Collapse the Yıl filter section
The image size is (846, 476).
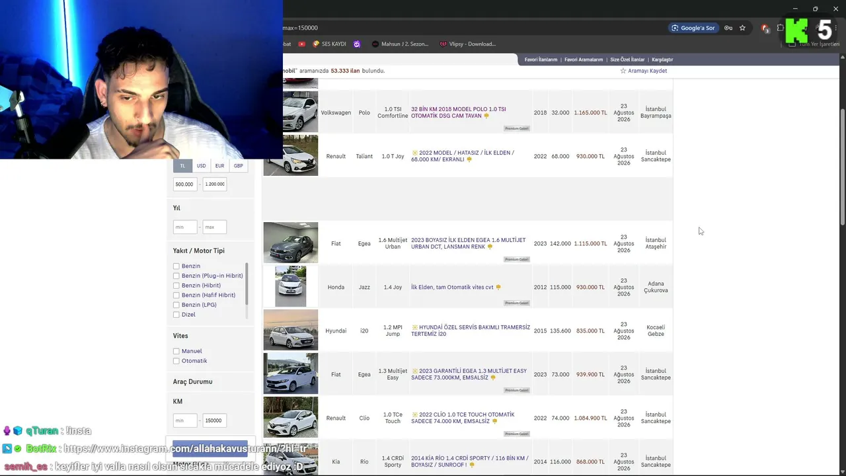[x=176, y=208]
